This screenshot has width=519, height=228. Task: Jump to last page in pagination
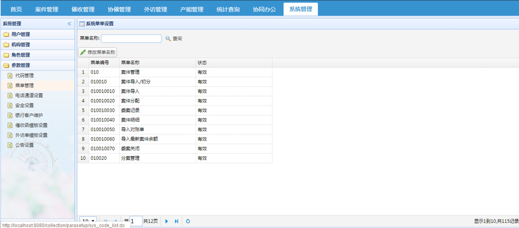click(177, 221)
